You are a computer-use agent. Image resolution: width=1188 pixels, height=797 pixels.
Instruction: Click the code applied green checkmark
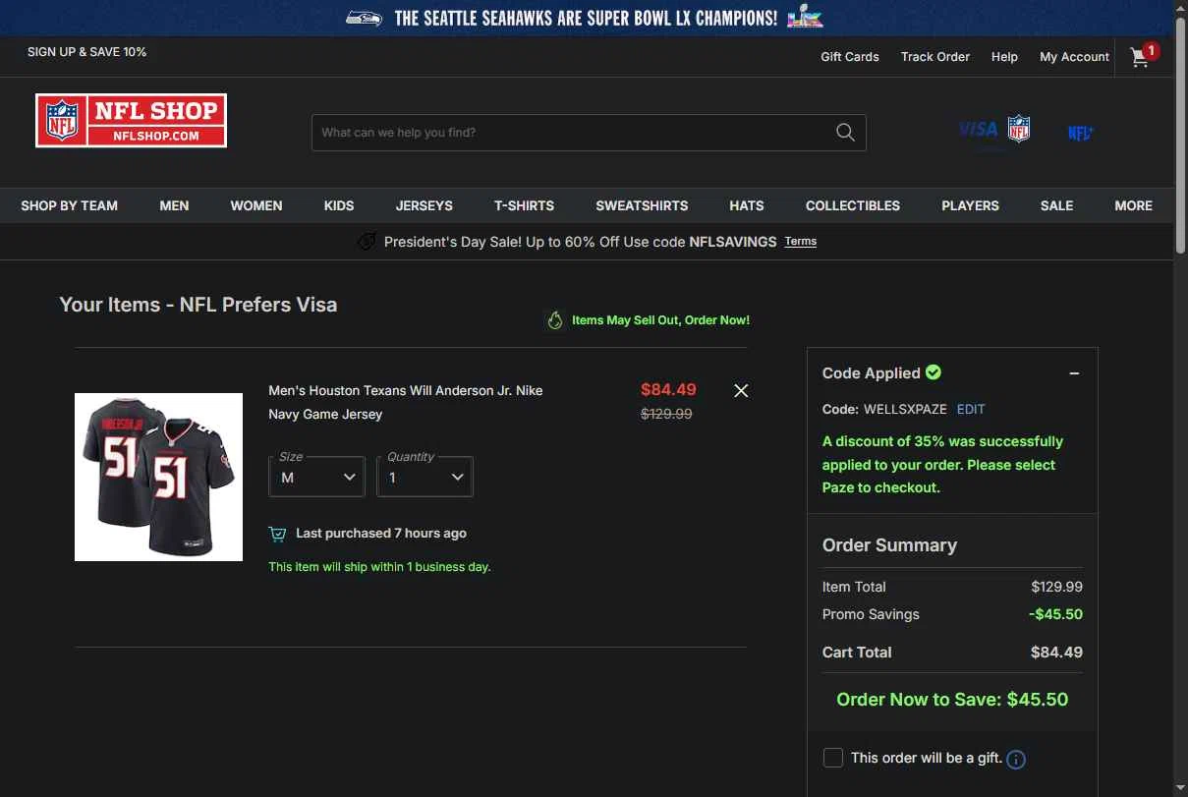[x=933, y=372]
